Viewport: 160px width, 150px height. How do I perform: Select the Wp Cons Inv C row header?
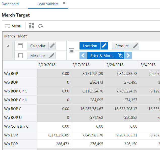click(x=16, y=126)
